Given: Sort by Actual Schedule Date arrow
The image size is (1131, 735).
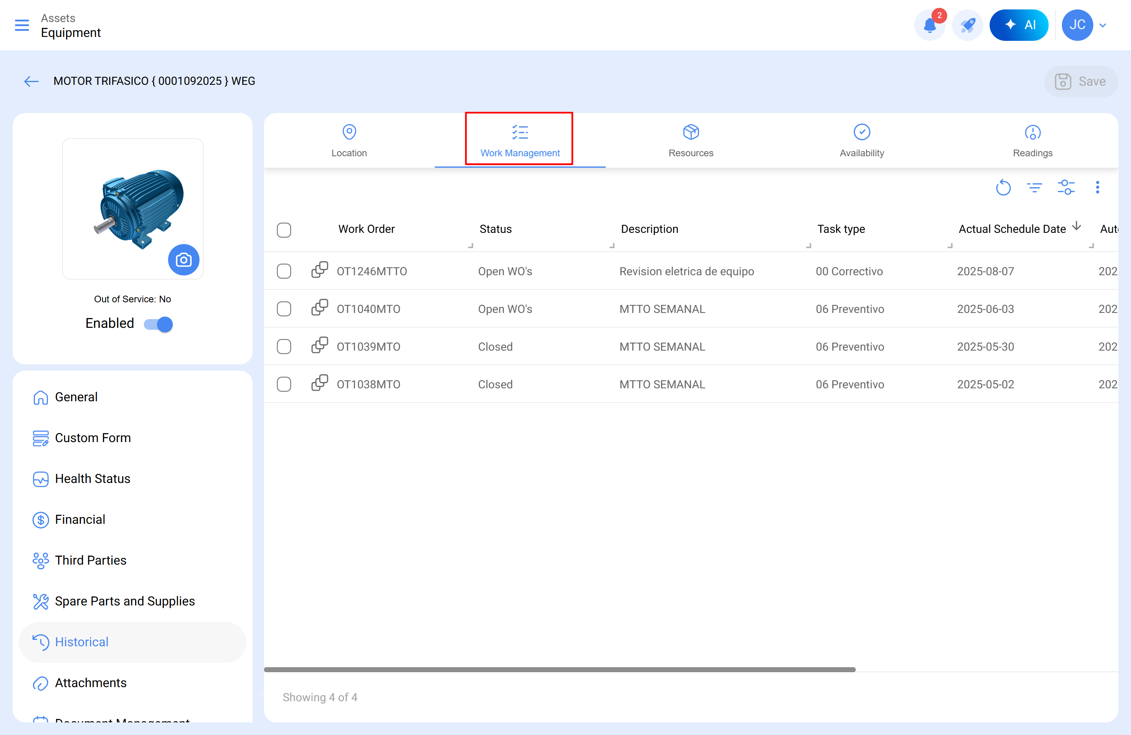Looking at the screenshot, I should click(1076, 227).
